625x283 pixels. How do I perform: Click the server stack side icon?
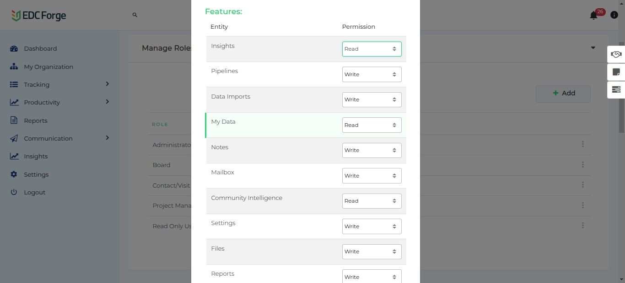[616, 89]
